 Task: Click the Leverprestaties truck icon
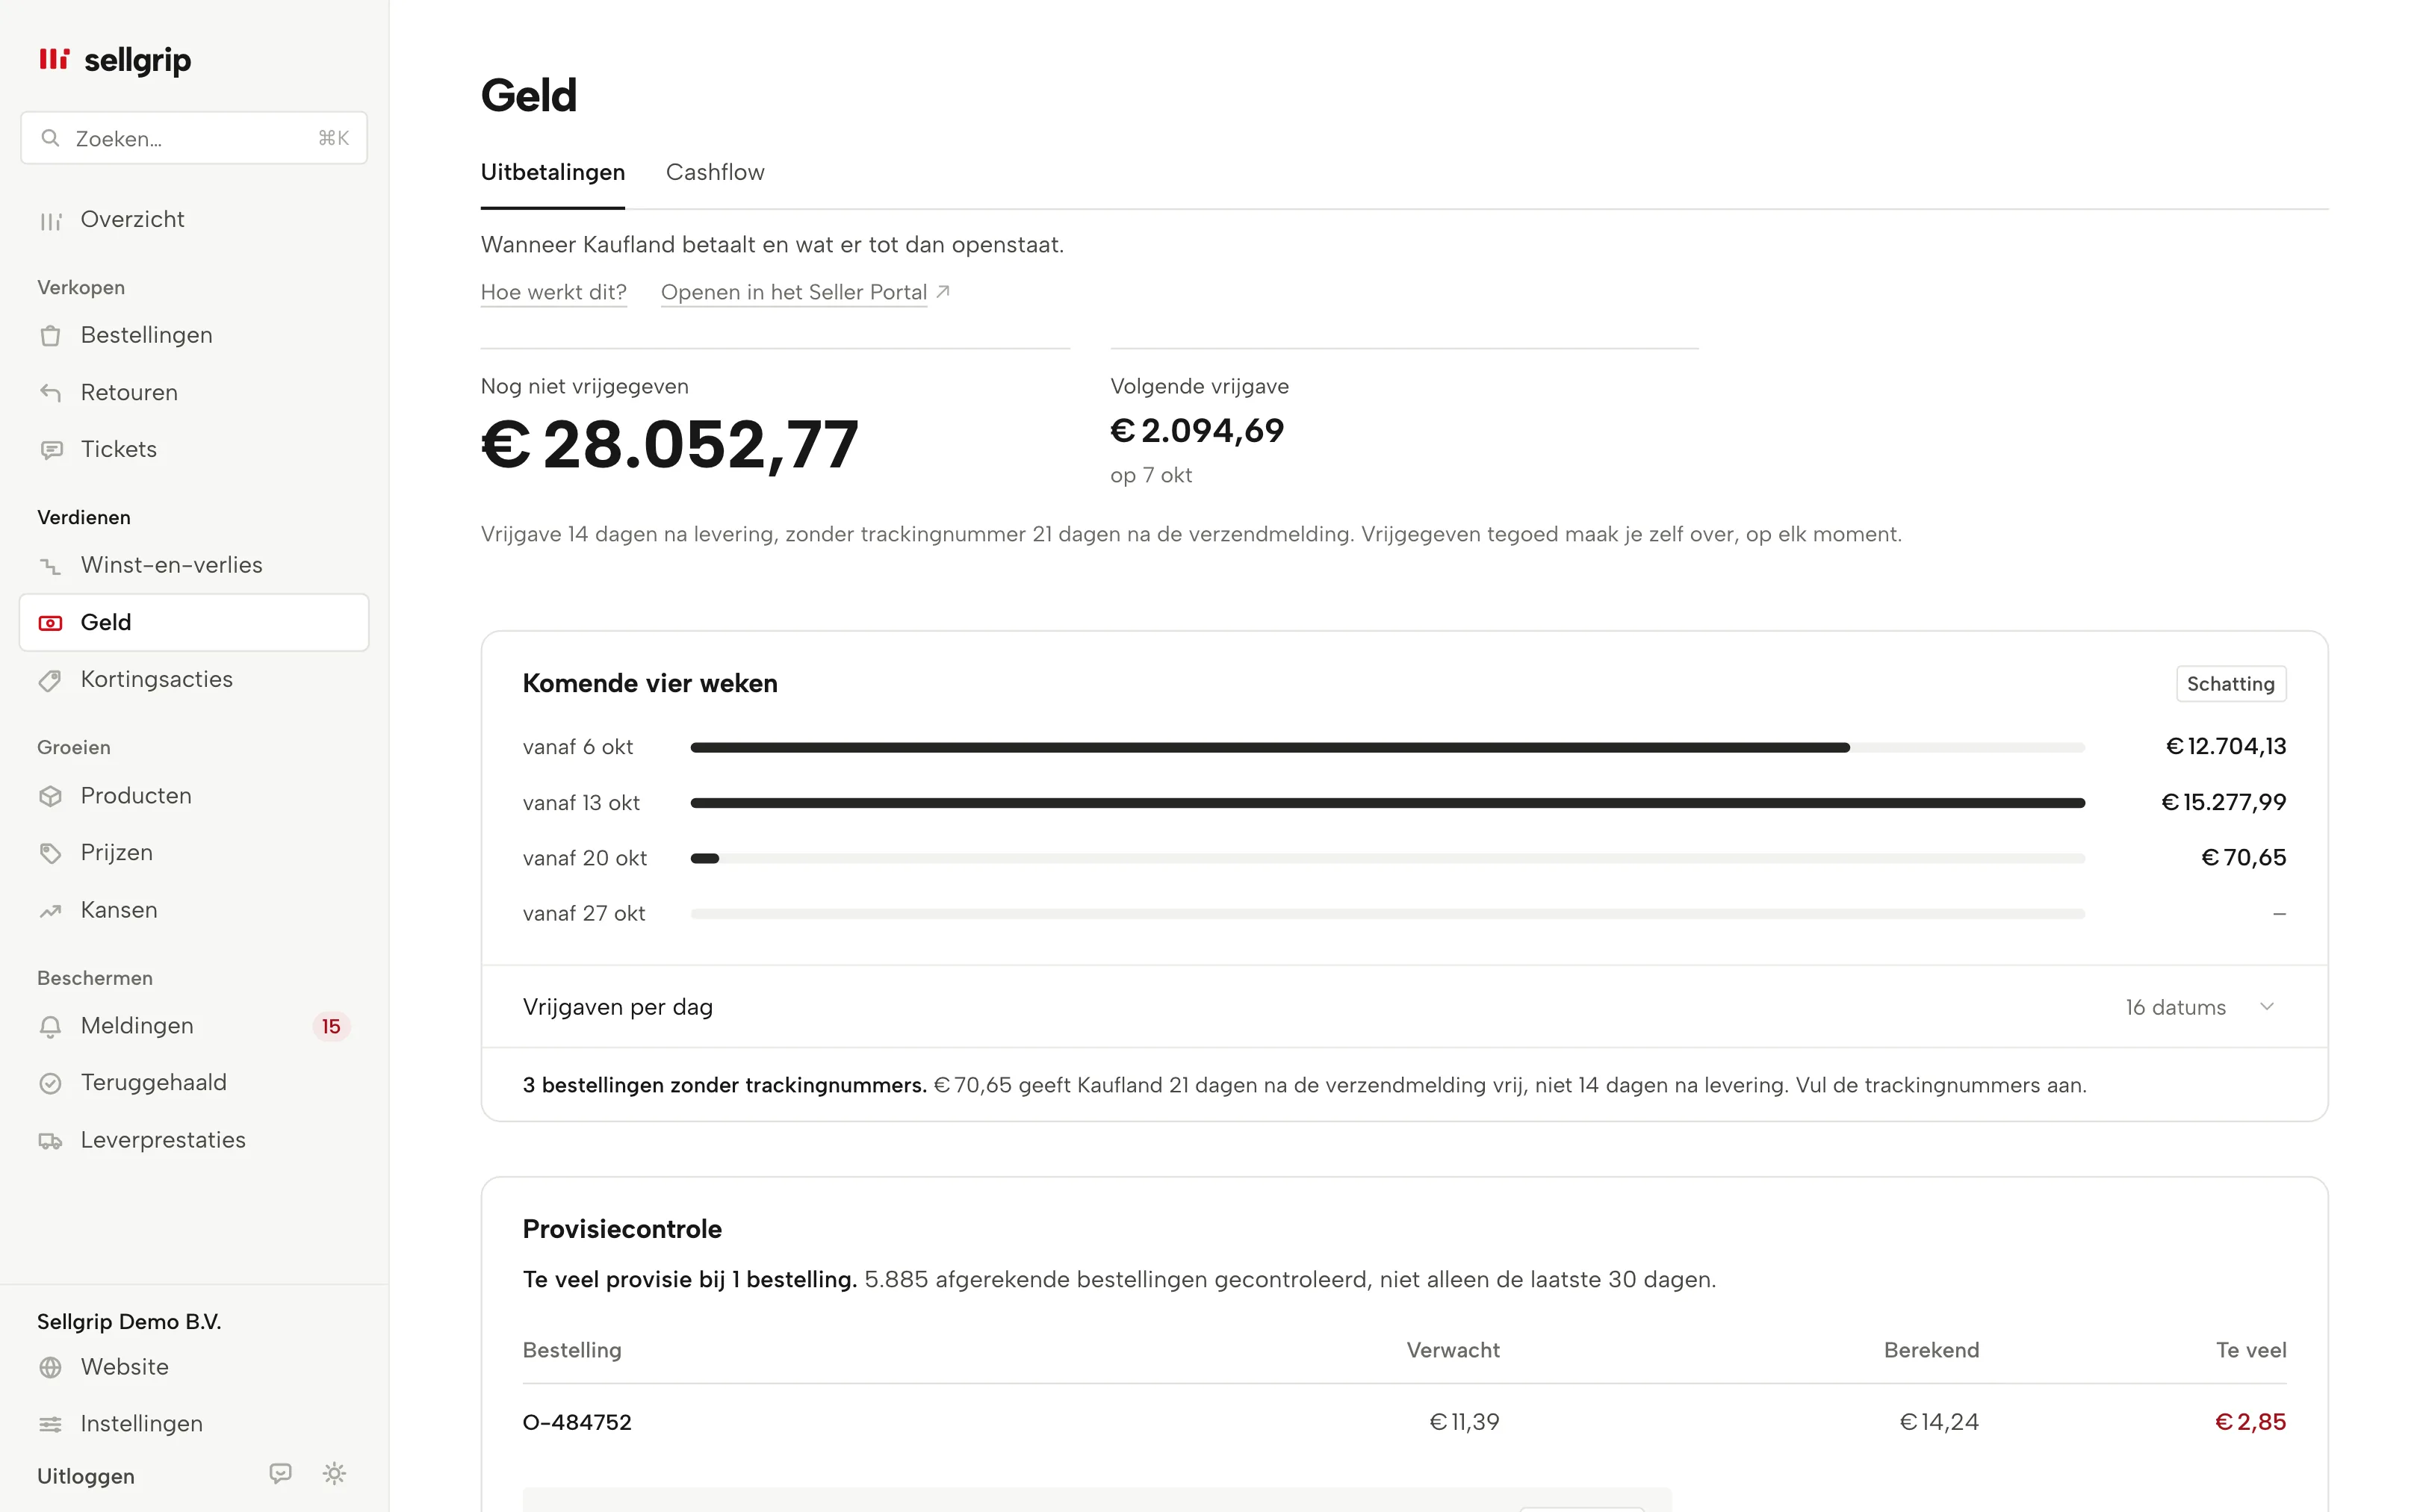[x=50, y=1141]
